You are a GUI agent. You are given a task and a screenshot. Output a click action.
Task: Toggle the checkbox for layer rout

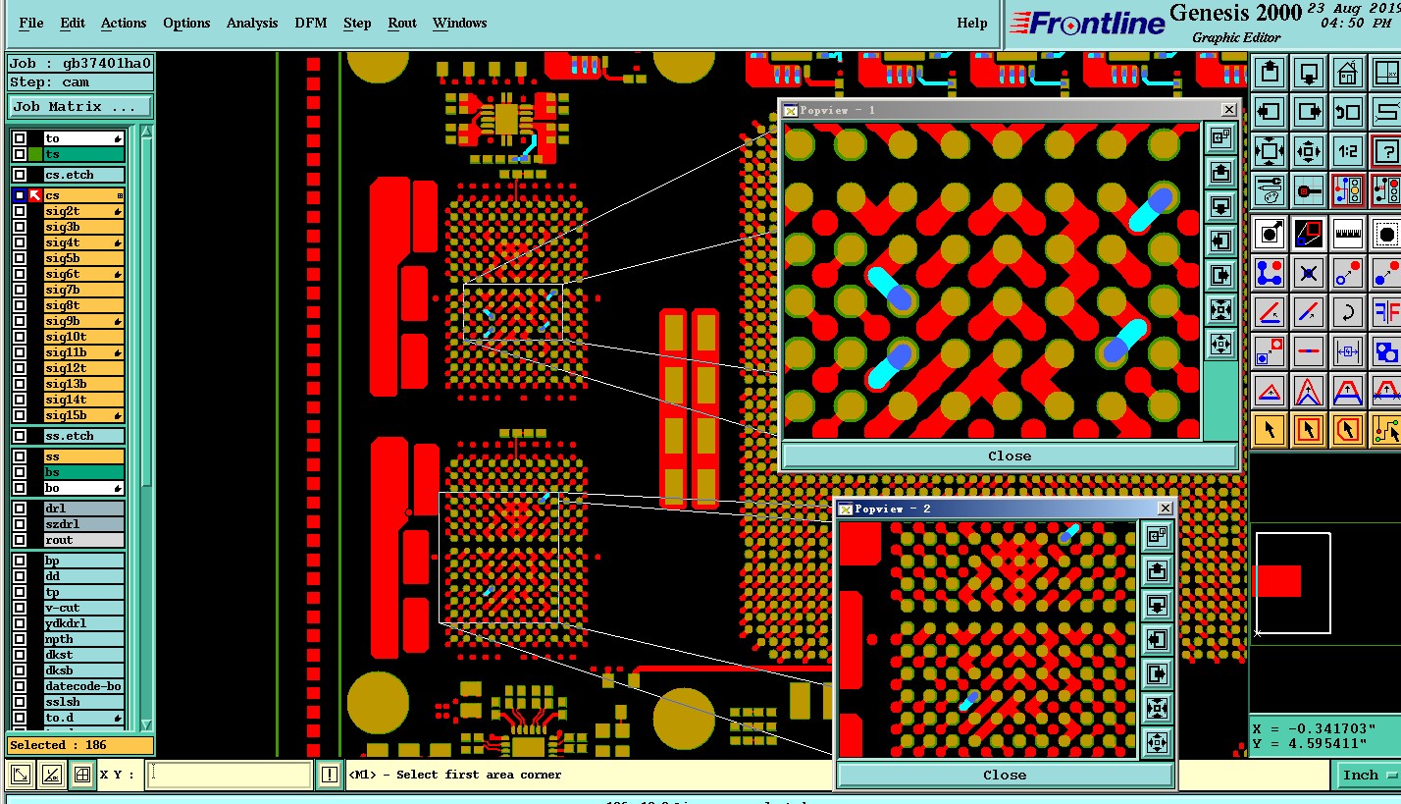point(20,540)
